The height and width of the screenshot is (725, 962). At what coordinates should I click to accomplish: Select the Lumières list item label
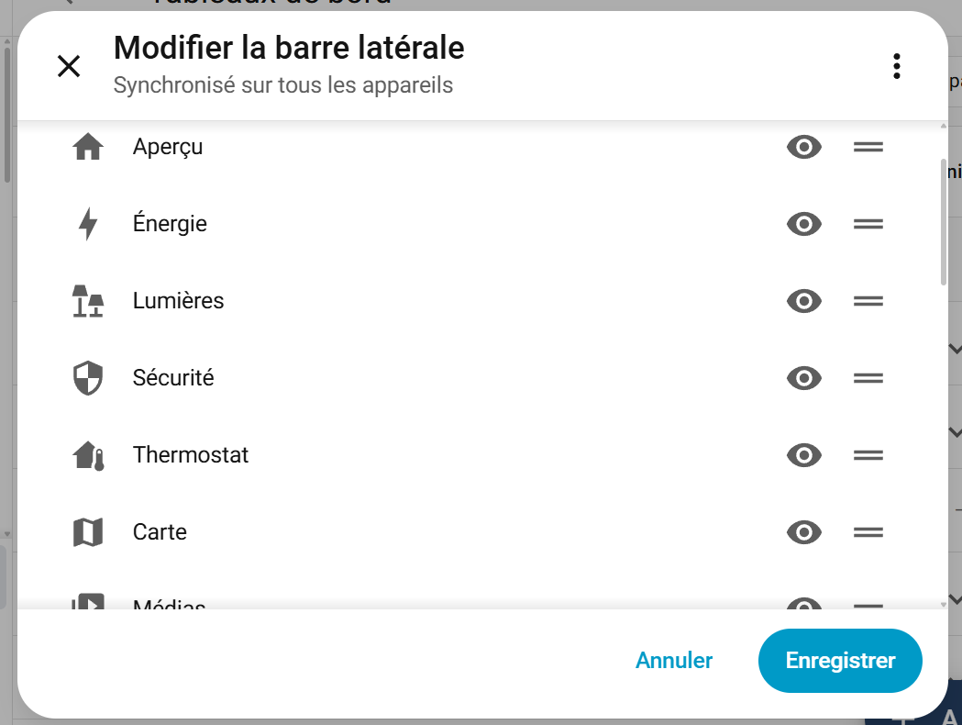(178, 301)
